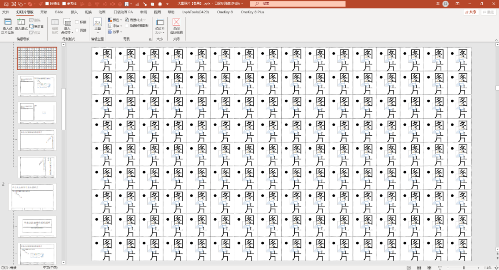This screenshot has width=499, height=270.
Task: Click Insert Slide Master icon
Action: tap(8, 22)
